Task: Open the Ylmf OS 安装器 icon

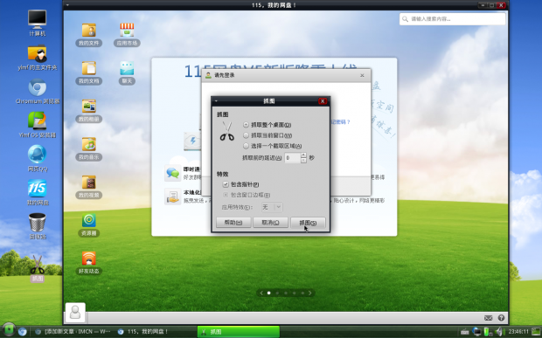Action: [38, 124]
